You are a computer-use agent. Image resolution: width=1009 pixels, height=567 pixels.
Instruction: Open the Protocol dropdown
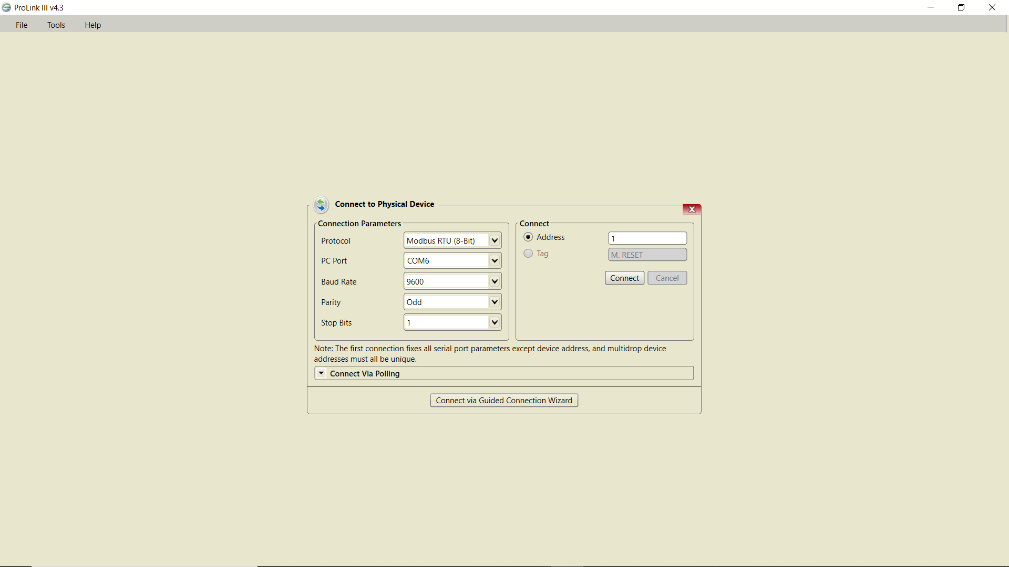point(494,240)
